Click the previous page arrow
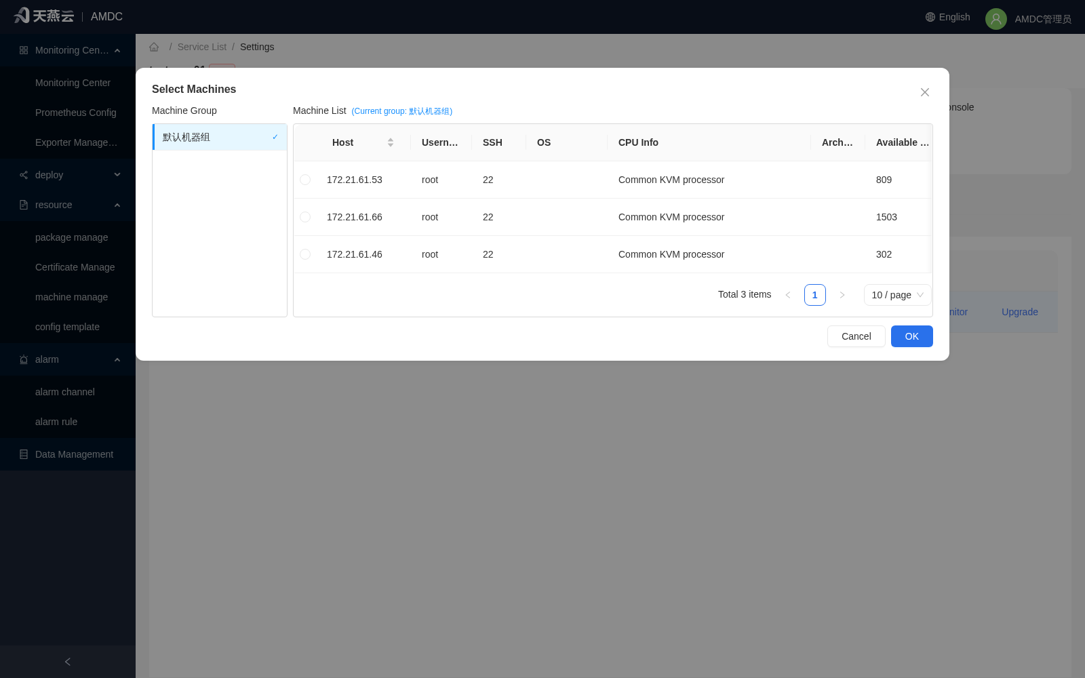1085x678 pixels. pyautogui.click(x=788, y=295)
